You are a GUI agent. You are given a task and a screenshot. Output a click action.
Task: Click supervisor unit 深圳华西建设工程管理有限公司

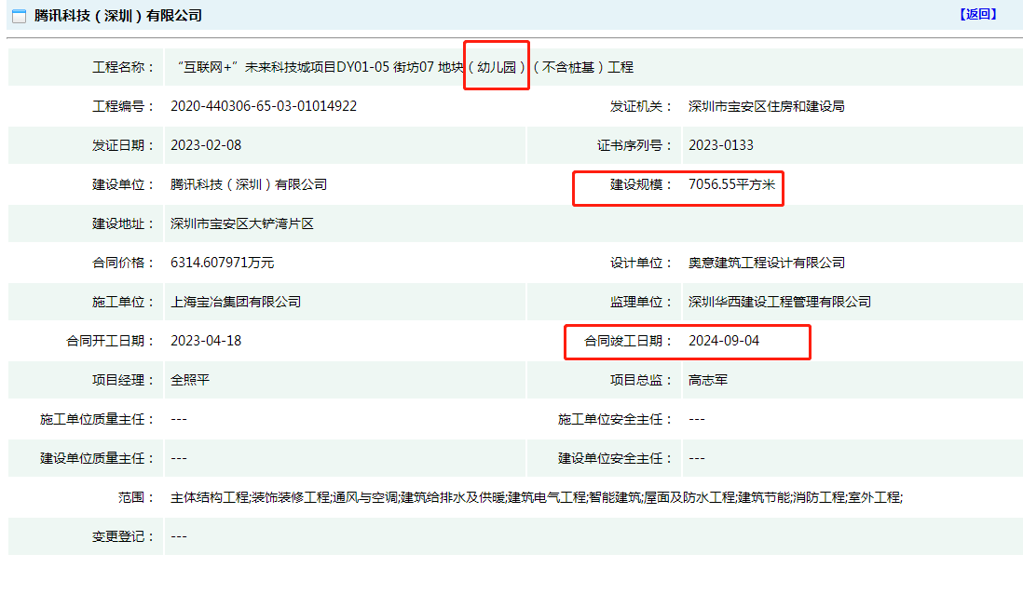780,302
